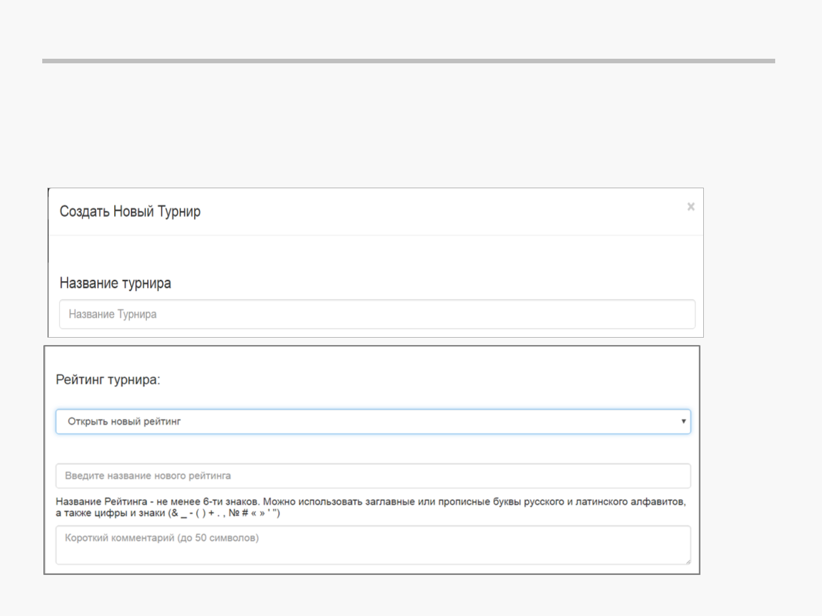
Task: Click the divider line under the dialog title
Action: tap(376, 235)
